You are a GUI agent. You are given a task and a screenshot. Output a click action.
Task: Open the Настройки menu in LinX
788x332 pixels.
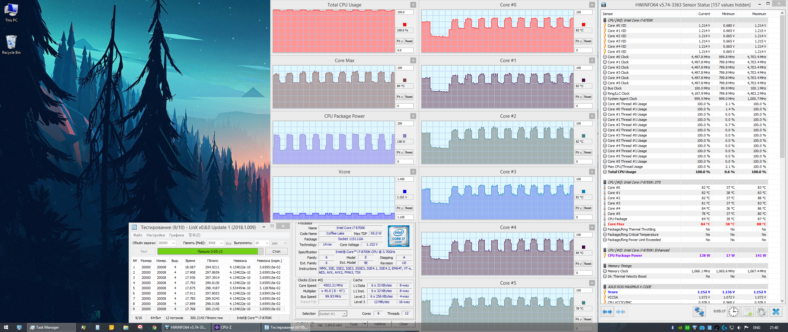pyautogui.click(x=155, y=235)
